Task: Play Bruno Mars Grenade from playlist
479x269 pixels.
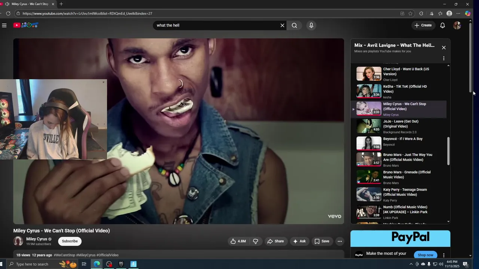Action: (399, 177)
